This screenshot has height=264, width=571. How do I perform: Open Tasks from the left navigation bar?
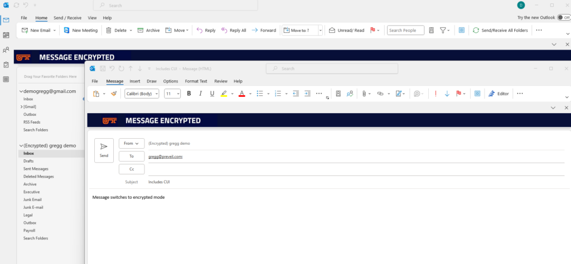[6, 65]
